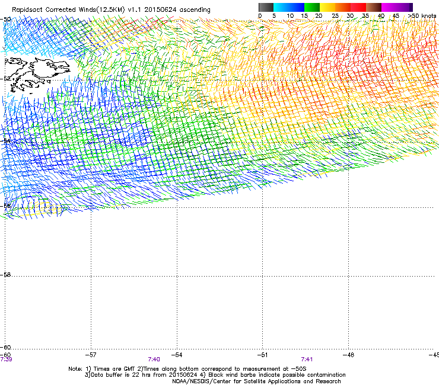The image size is (439, 385).
Task: Select the blue 10-15 knots legend swatch
Action: pos(297,7)
